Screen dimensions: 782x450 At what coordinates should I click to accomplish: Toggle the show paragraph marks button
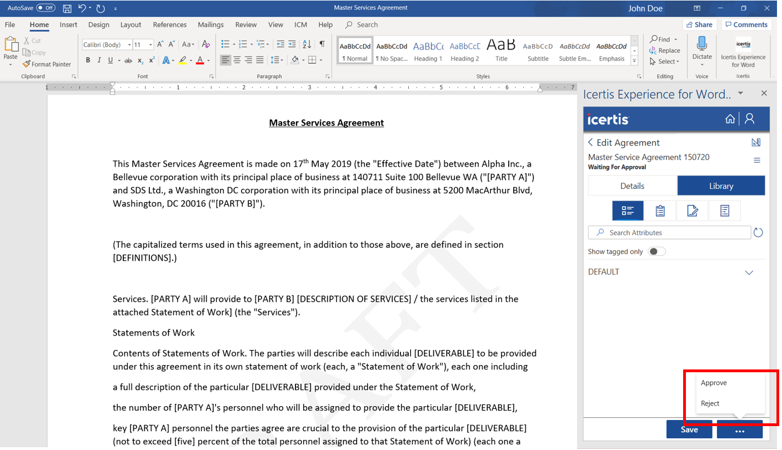tap(322, 44)
